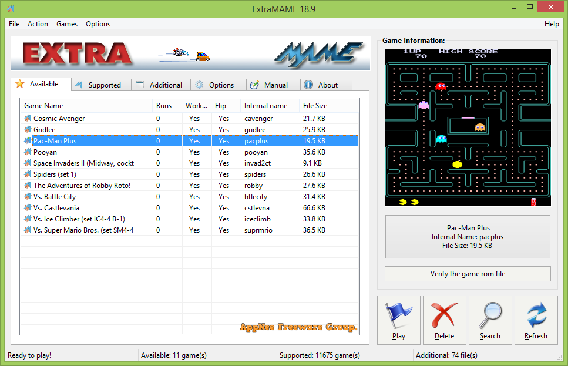568x366 pixels.
Task: Click the EXTRA MAME banner image
Action: tap(190, 53)
